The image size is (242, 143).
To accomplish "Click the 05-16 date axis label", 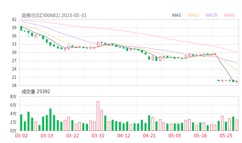I will click(x=200, y=136).
